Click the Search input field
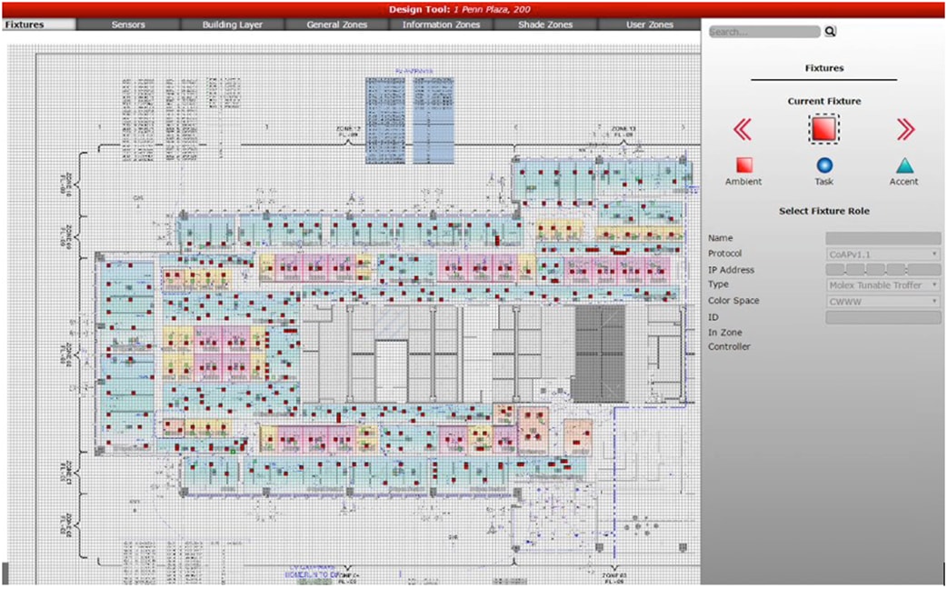This screenshot has width=947, height=589. point(764,32)
